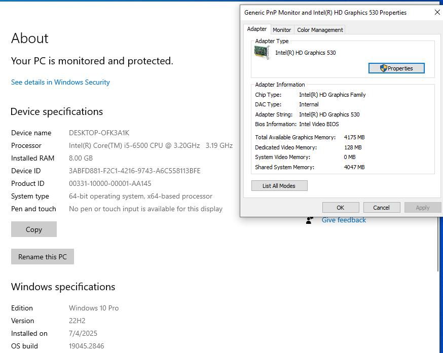
Task: Click Chip Type Intel(R) HD Graphics Family
Action: coord(333,95)
